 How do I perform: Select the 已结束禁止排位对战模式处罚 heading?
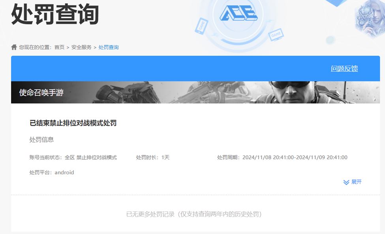[x=73, y=123]
